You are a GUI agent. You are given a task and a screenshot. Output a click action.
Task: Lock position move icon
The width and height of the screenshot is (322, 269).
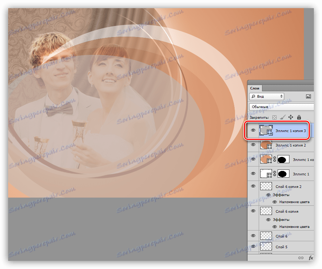(291, 117)
